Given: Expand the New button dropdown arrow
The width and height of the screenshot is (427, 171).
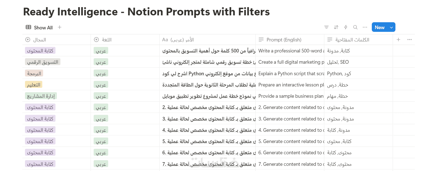Looking at the screenshot, I should pos(391,27).
